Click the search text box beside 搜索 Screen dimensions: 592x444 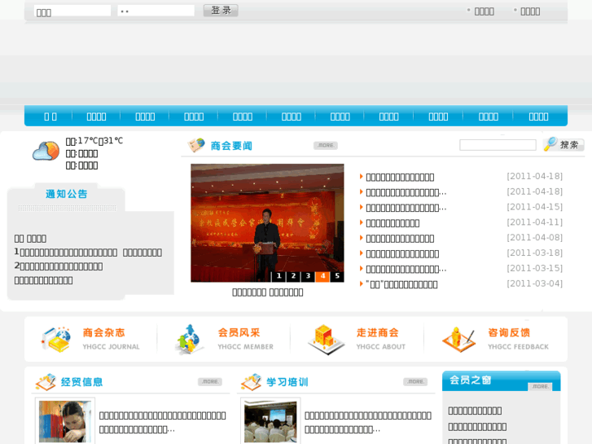tap(498, 145)
